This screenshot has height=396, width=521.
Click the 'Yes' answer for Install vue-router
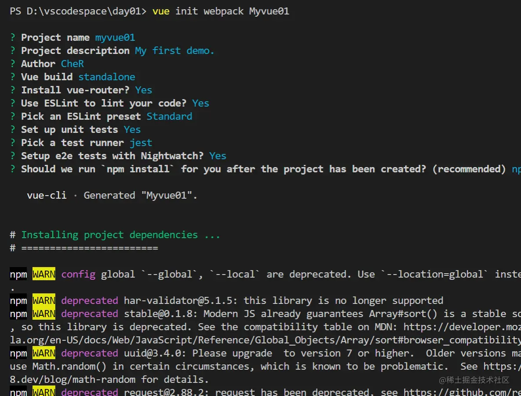click(x=144, y=90)
